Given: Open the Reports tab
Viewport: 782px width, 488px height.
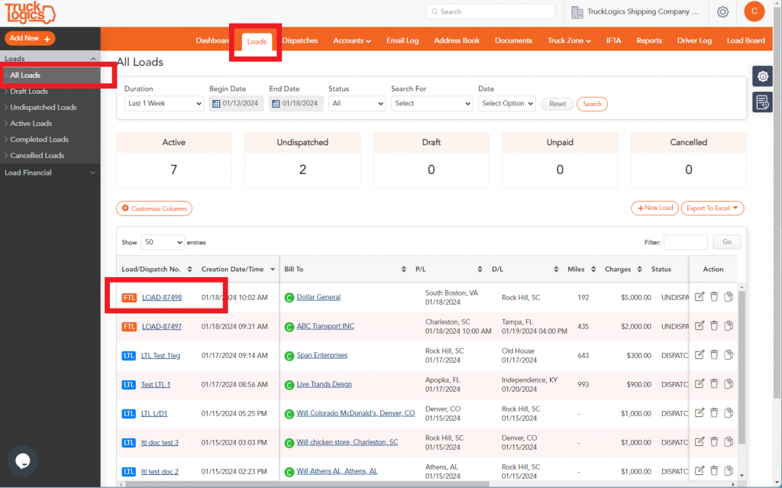Looking at the screenshot, I should click(x=649, y=40).
